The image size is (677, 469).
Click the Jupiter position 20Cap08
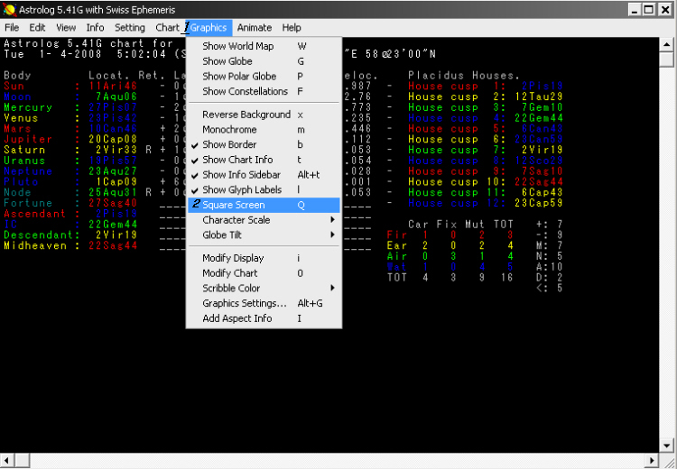click(x=113, y=140)
